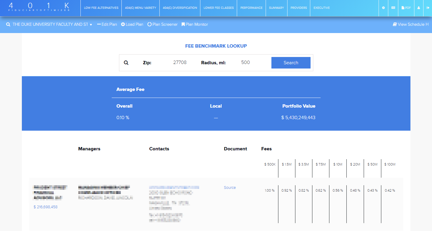Select the Providers tab
Image resolution: width=432 pixels, height=231 pixels.
pyautogui.click(x=298, y=8)
